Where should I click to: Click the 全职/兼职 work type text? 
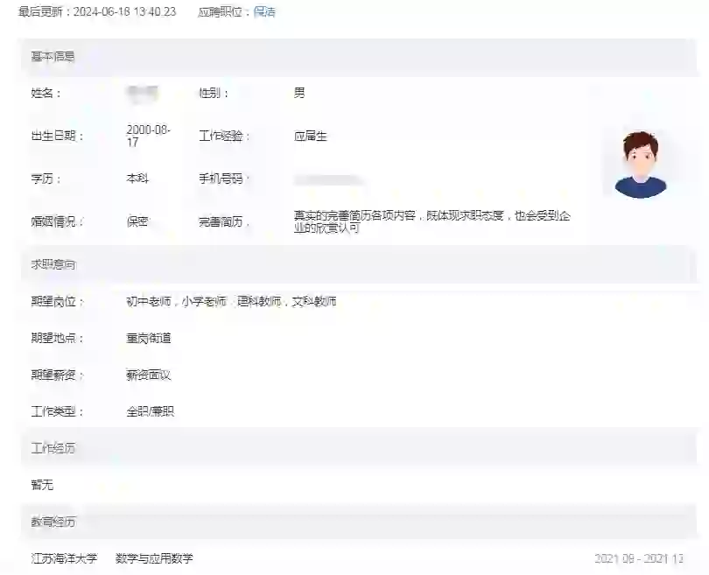[147, 410]
